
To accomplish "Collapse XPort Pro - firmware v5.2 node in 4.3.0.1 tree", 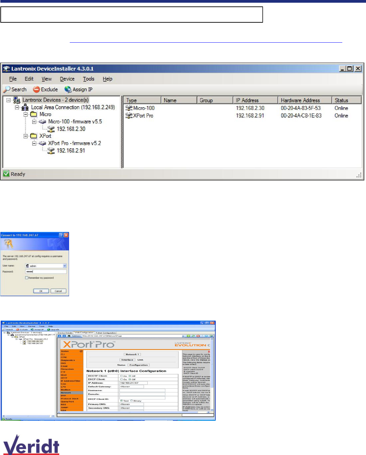I will point(34,144).
